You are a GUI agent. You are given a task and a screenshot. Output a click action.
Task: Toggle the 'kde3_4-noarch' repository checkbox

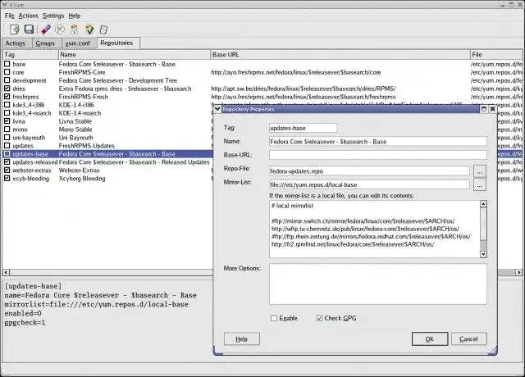pos(7,113)
